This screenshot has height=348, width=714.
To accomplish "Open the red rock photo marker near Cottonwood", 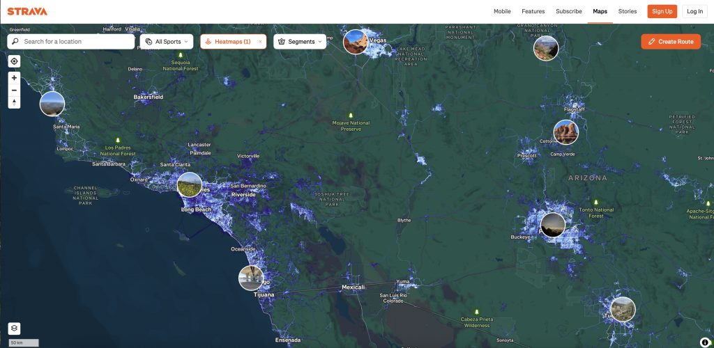I will point(565,132).
